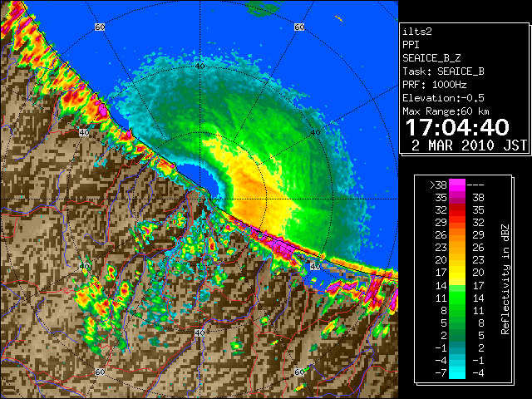
Task: Select the 'Task: SEAICE_B' line
Action: pyautogui.click(x=443, y=71)
